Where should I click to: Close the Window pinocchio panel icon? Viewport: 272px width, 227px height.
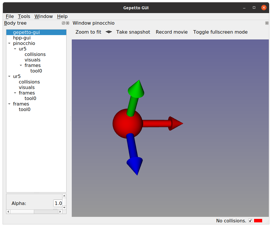coord(267,23)
